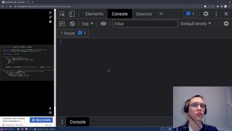Image resolution: width=232 pixels, height=131 pixels.
Task: Go back in the browser
Action: click(x=3, y=7)
